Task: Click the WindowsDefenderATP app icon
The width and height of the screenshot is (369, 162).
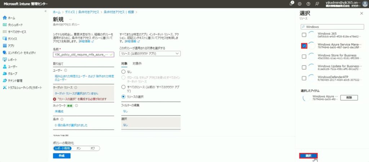Action: tap(312, 78)
